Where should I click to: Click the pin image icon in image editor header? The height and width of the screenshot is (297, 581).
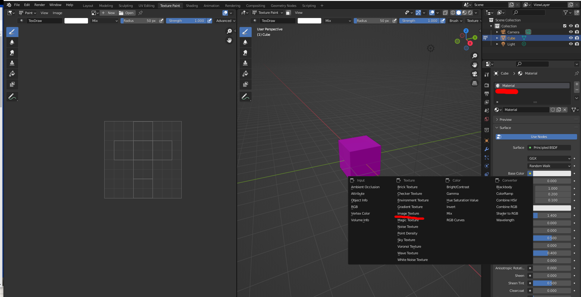[140, 13]
